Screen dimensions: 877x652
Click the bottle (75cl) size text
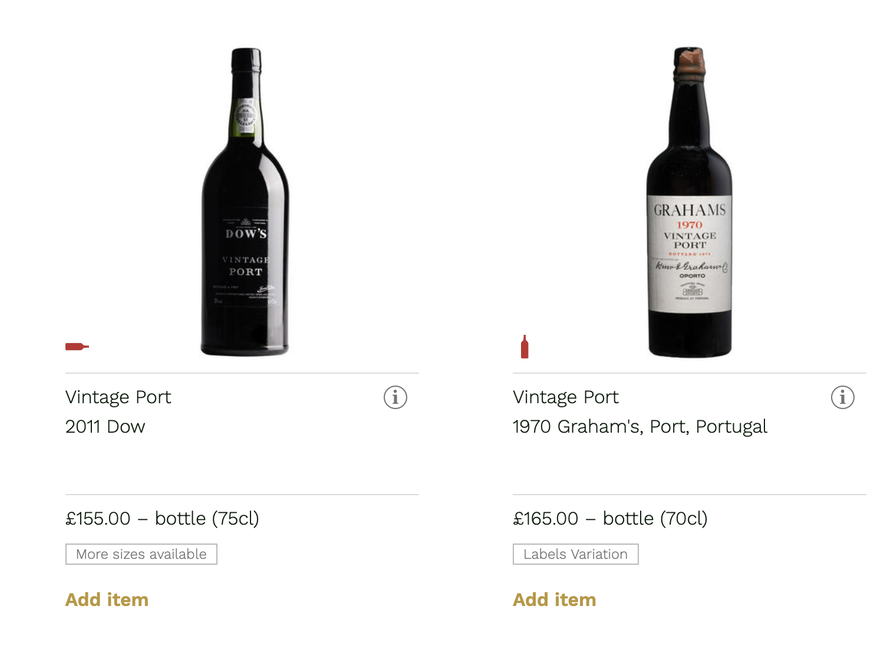207,519
